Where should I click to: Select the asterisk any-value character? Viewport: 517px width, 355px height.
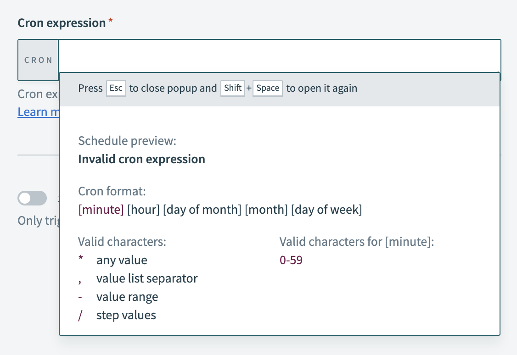(x=81, y=260)
